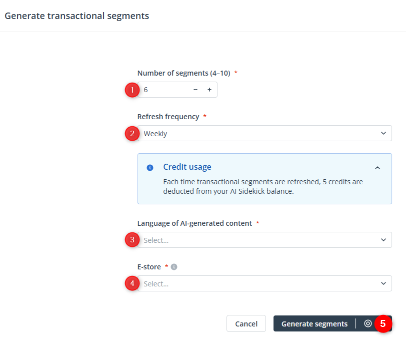This screenshot has width=406, height=350.
Task: Click the 'Refresh frequency' label
Action: click(168, 117)
